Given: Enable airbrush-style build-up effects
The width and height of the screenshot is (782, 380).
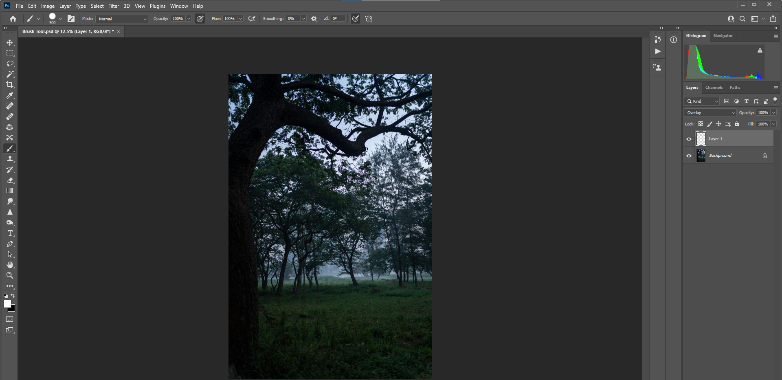Looking at the screenshot, I should [x=252, y=19].
